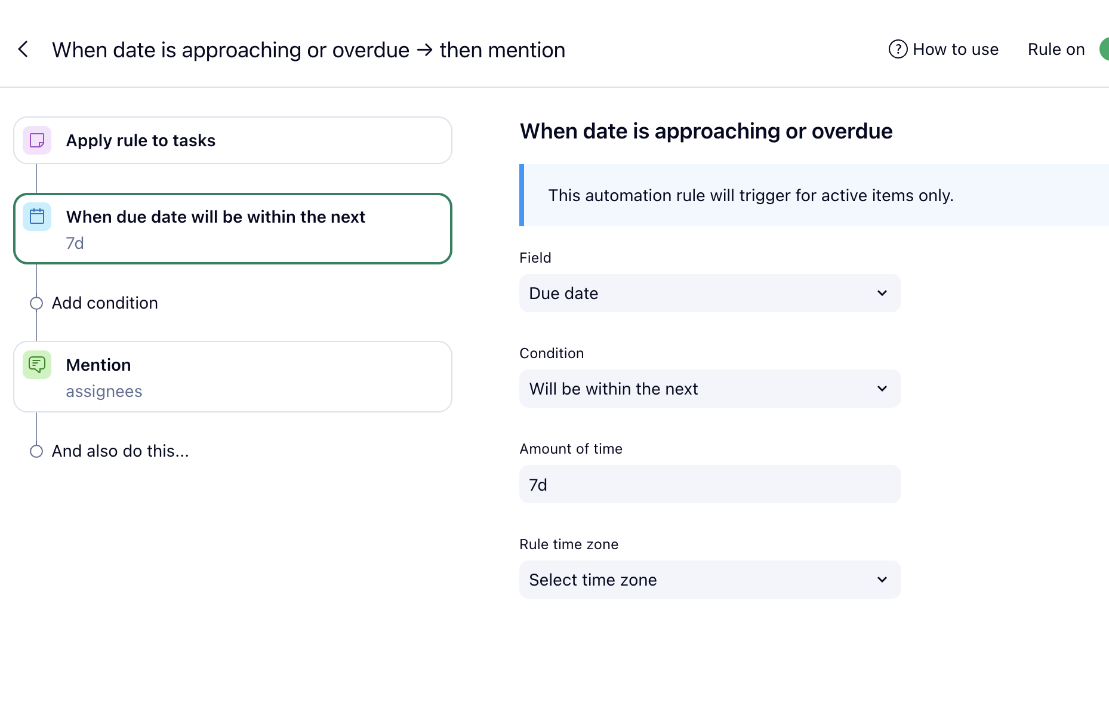Click the blue calendar due date icon
Image resolution: width=1109 pixels, height=702 pixels.
(37, 217)
